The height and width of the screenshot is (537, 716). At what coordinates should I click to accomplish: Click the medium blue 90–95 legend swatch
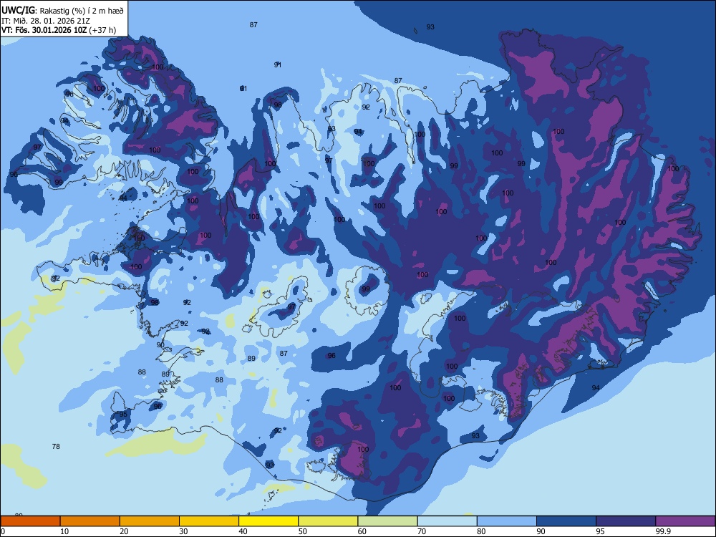[x=566, y=521]
